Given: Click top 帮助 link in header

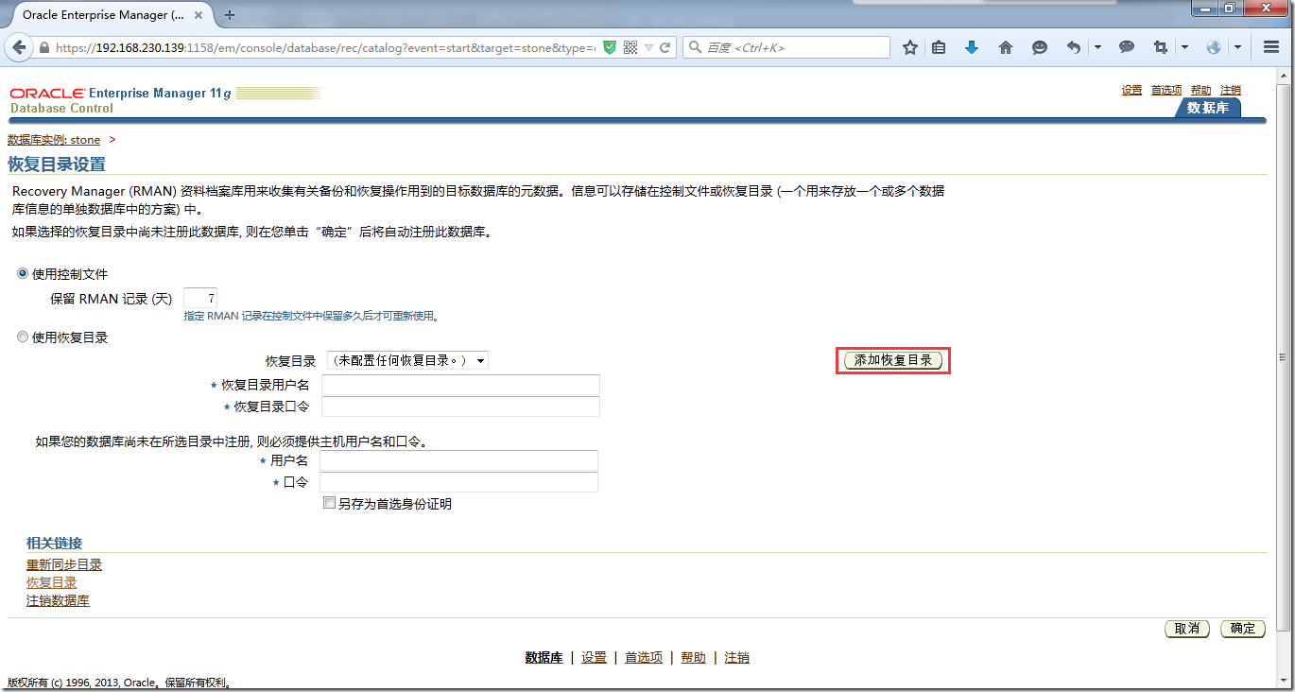Looking at the screenshot, I should 1200,90.
